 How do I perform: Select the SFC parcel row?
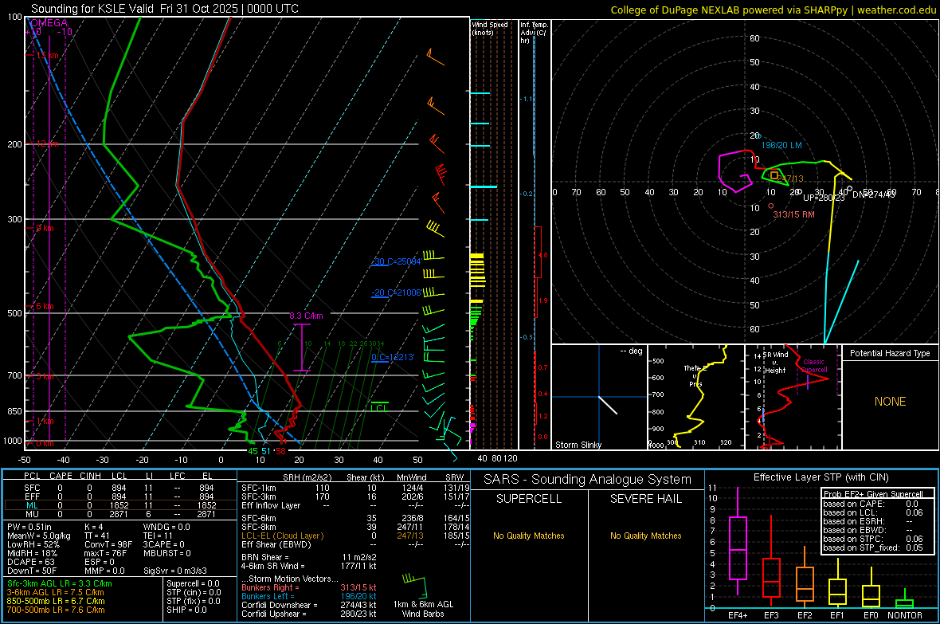click(120, 488)
